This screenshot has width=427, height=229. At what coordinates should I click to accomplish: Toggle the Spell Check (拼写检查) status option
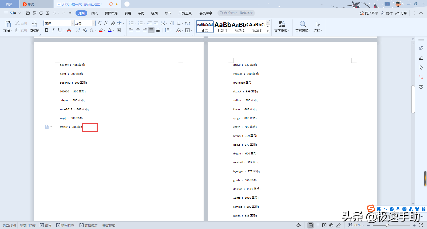[x=65, y=225]
